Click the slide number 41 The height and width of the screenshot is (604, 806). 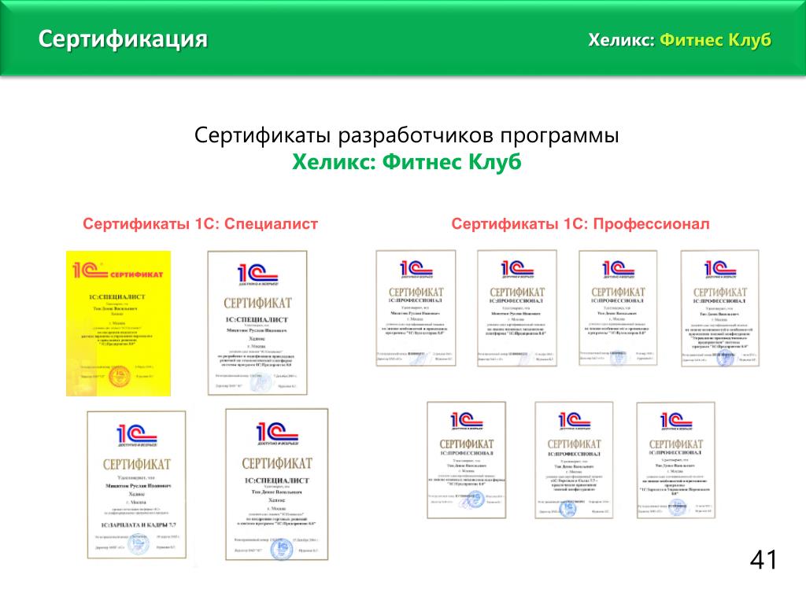pos(763,559)
